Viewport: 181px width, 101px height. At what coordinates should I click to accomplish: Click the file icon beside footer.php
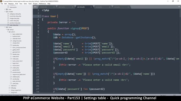(11, 45)
